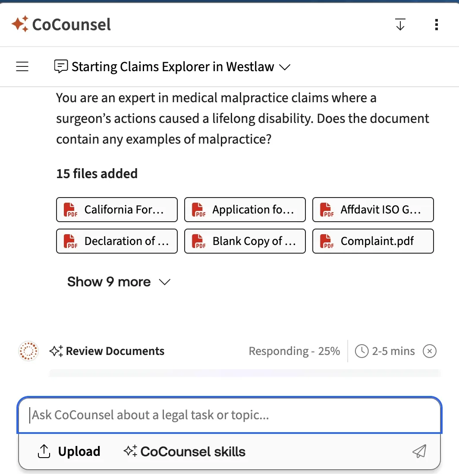This screenshot has width=459, height=474.
Task: Expand the conversation title dropdown chevron
Action: 285,67
